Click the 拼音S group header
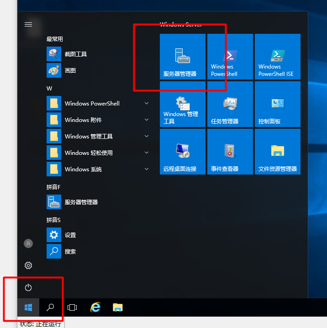 pos(53,220)
